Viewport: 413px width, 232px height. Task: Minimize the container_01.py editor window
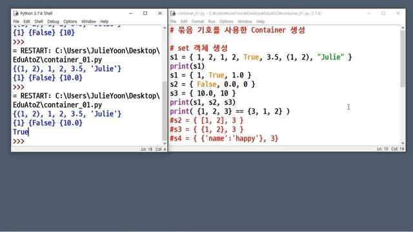point(368,13)
